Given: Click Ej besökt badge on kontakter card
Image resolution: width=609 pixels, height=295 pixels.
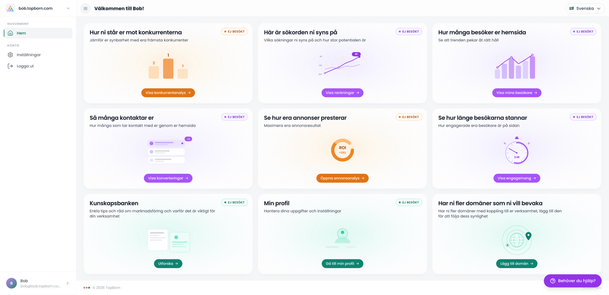Looking at the screenshot, I should pos(234,117).
